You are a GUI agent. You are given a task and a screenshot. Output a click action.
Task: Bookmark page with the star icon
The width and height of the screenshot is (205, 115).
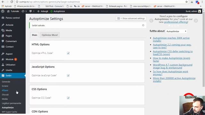186,2
